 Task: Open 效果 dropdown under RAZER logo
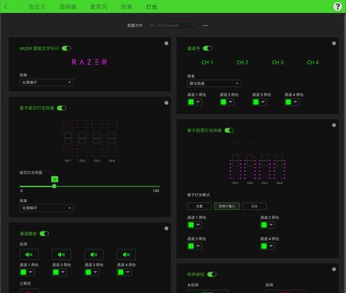tap(46, 82)
